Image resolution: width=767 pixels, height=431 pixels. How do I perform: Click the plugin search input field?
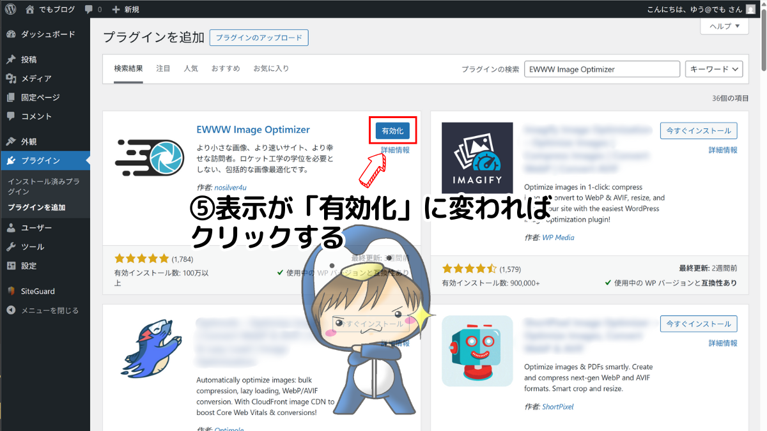point(602,69)
